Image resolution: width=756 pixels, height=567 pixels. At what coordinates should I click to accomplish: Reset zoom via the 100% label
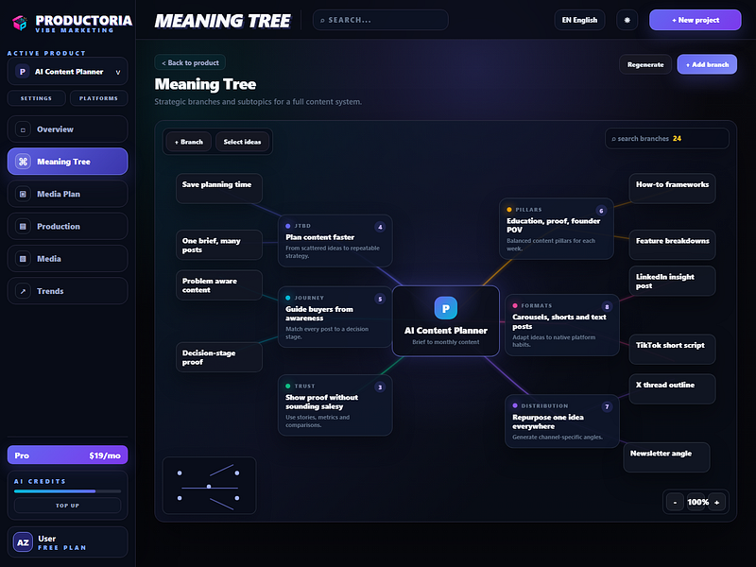point(697,503)
